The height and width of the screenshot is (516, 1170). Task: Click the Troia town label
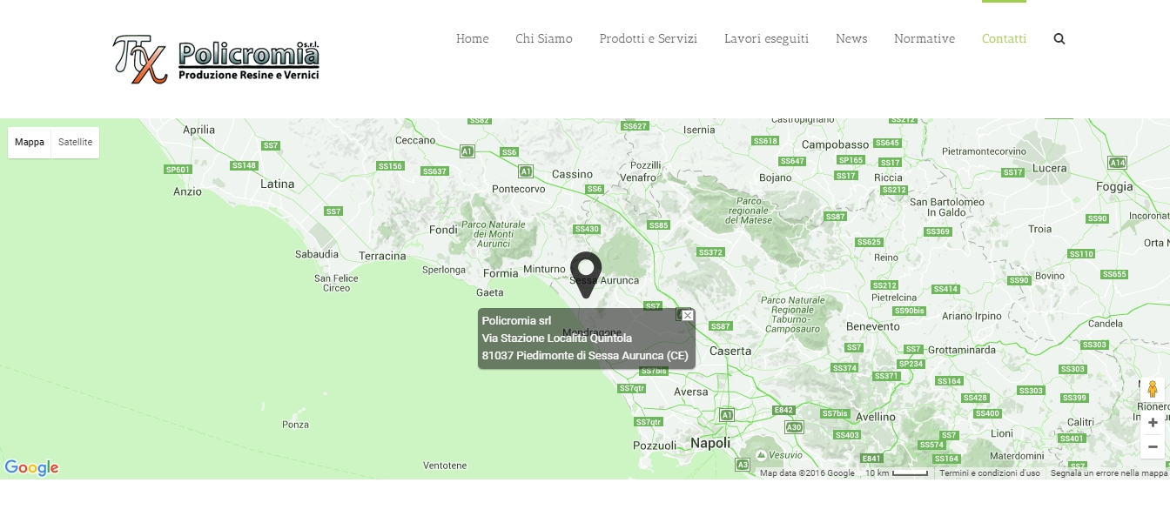tap(1040, 229)
